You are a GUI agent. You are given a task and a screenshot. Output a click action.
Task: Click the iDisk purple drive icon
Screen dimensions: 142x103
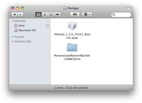[16, 25]
